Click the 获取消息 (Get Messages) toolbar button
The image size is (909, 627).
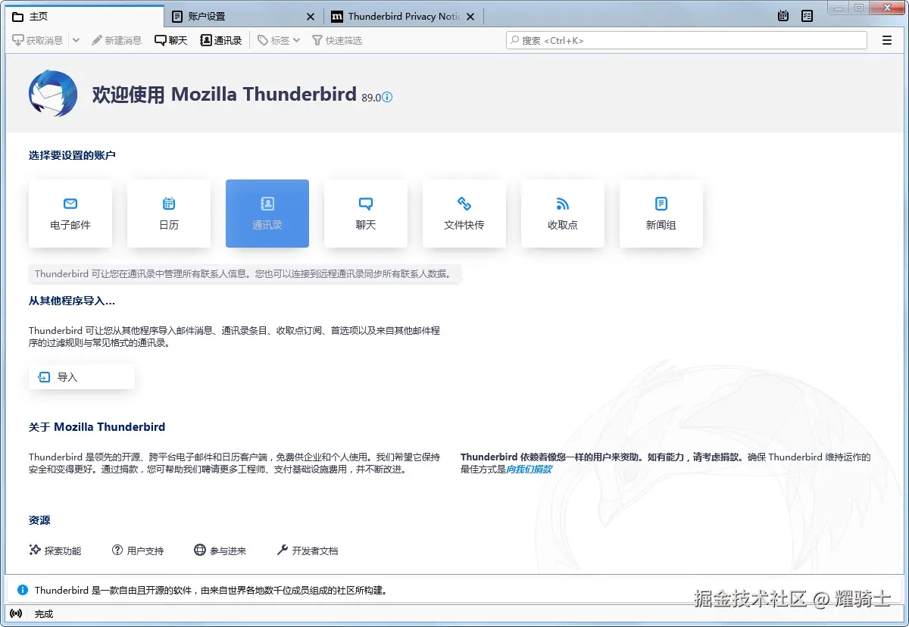38,40
